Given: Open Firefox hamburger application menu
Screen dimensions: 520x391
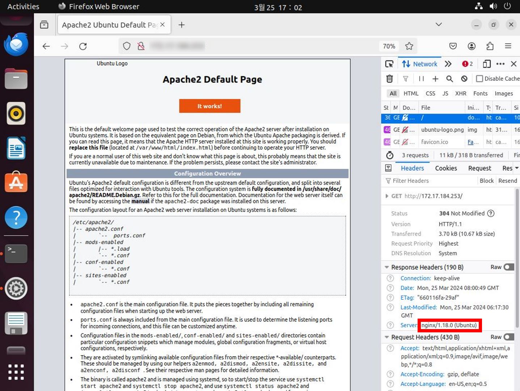Looking at the screenshot, I should [508, 46].
